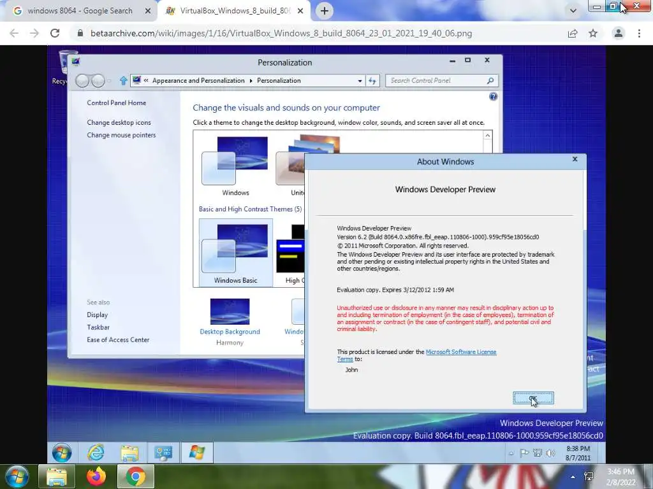This screenshot has width=653, height=489.
Task: Launch Internet Explorer from VM taskbar
Action: tap(96, 453)
